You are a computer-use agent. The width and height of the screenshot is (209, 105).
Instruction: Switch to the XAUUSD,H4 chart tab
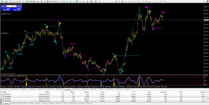[76, 89]
